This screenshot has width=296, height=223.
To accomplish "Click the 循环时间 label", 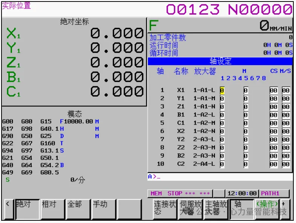I will tap(164, 53).
